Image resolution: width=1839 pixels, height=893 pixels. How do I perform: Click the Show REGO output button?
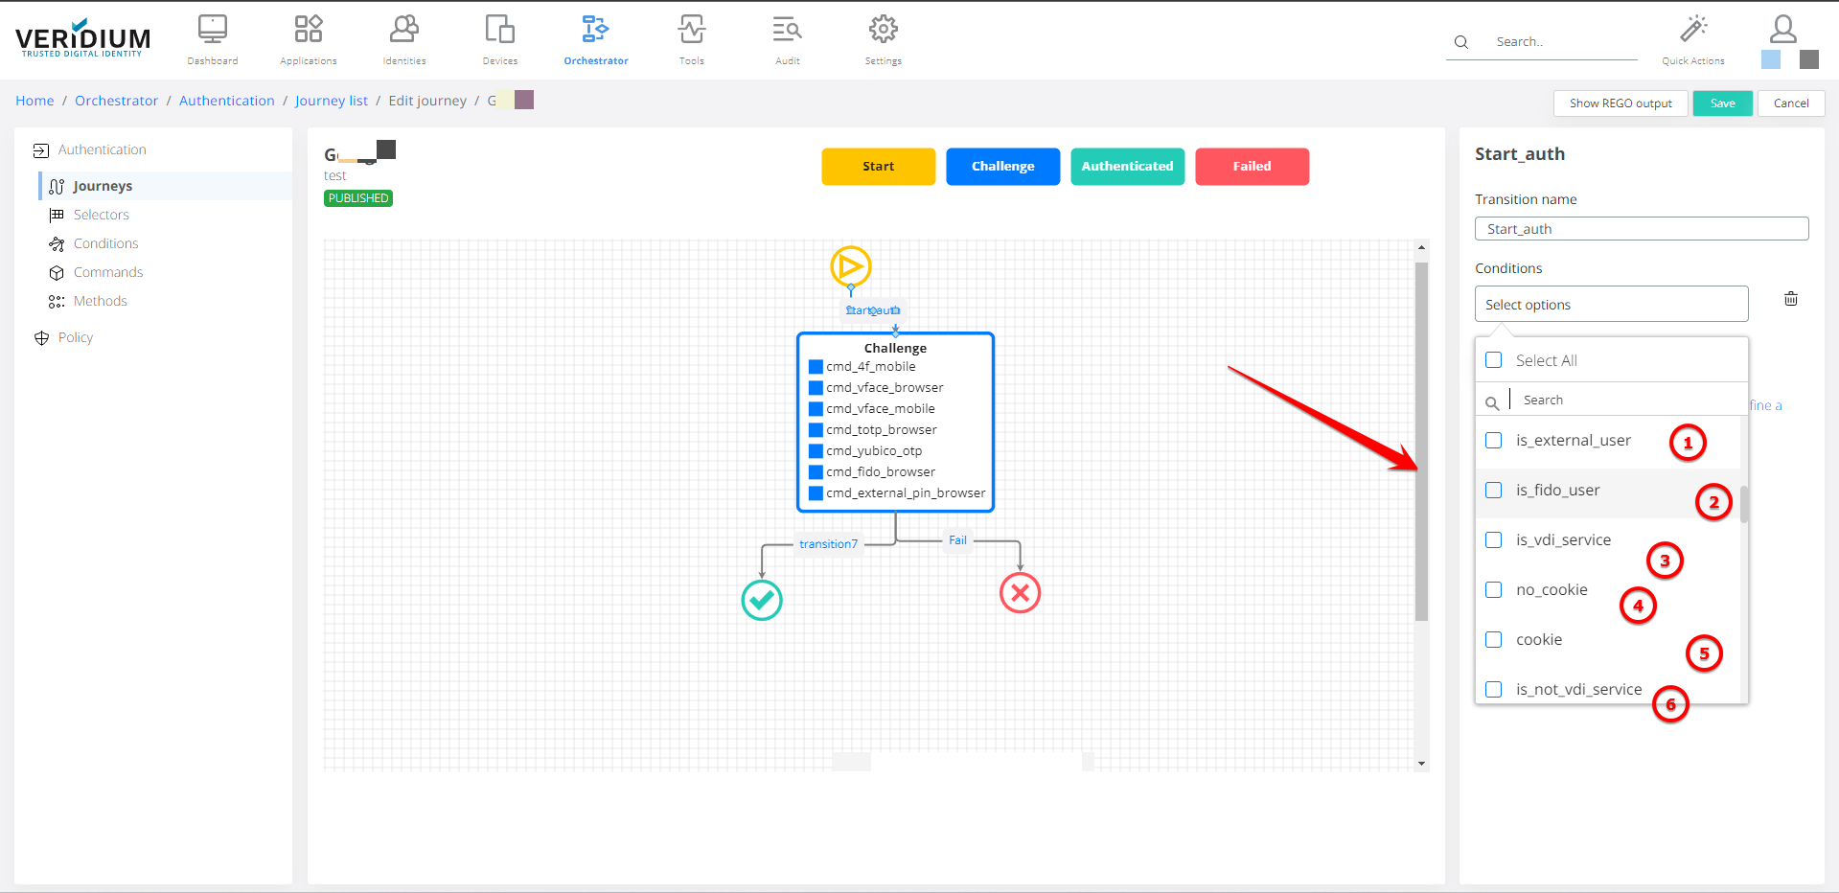click(x=1620, y=103)
